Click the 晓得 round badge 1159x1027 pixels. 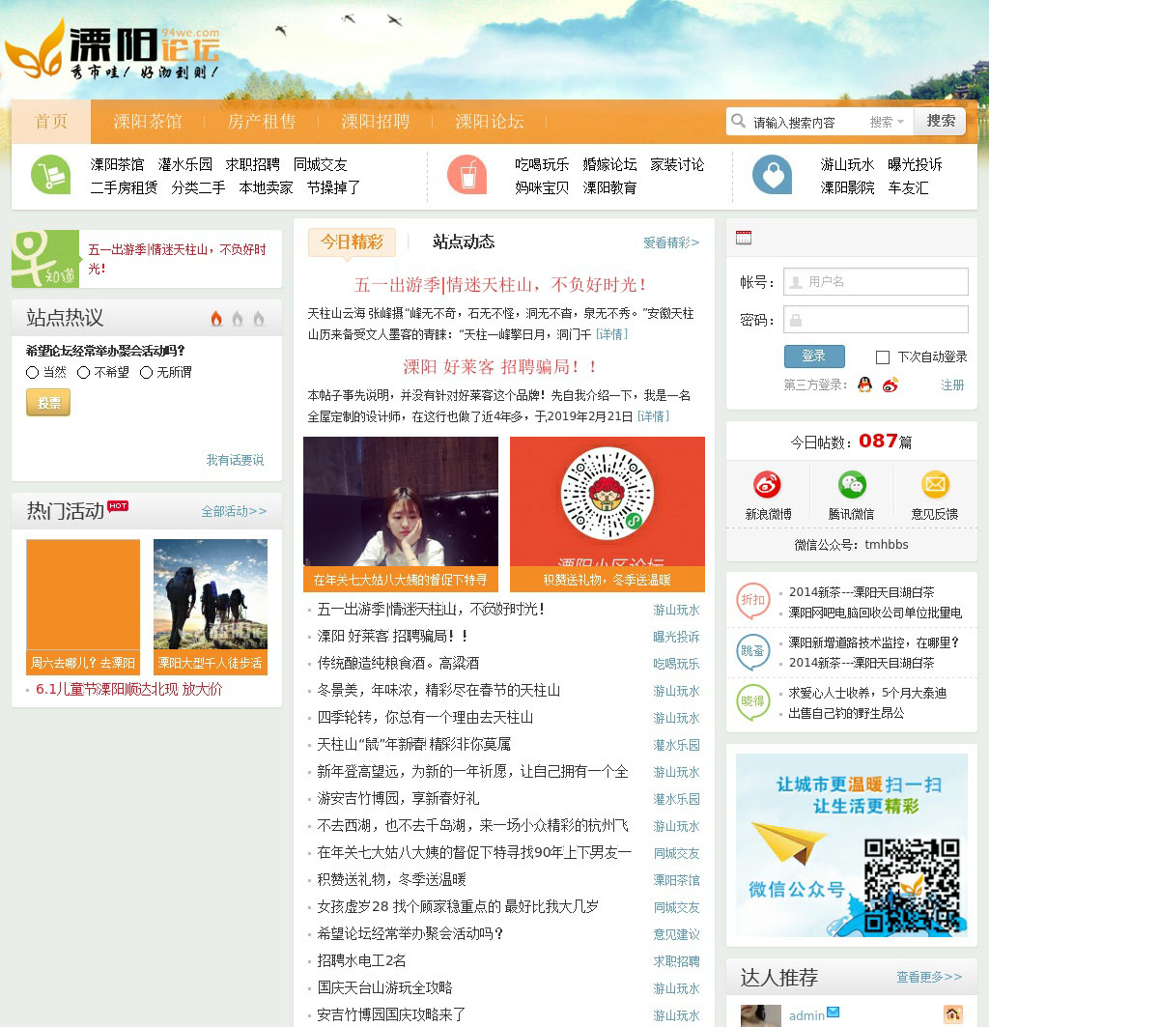(x=753, y=702)
